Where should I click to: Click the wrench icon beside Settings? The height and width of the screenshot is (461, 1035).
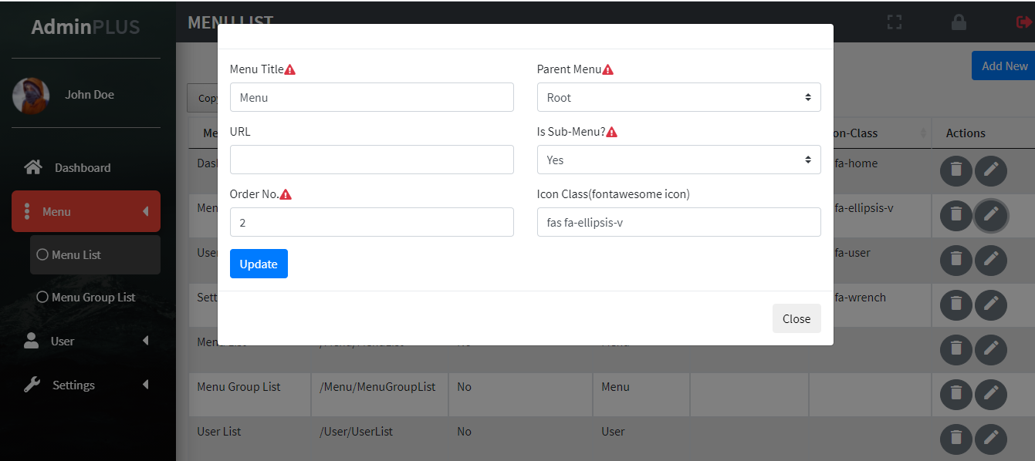pos(32,384)
